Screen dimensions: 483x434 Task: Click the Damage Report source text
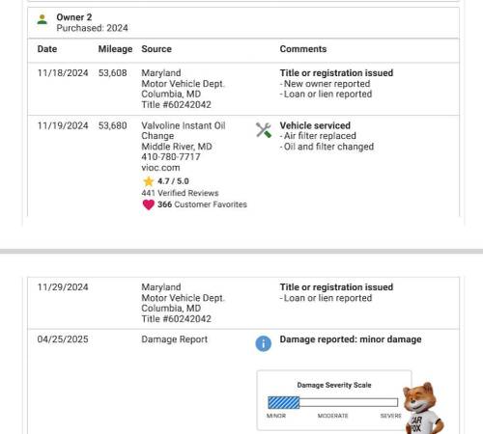point(174,339)
